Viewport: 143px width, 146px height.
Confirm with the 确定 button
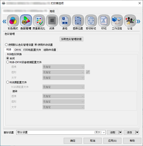click(73, 141)
